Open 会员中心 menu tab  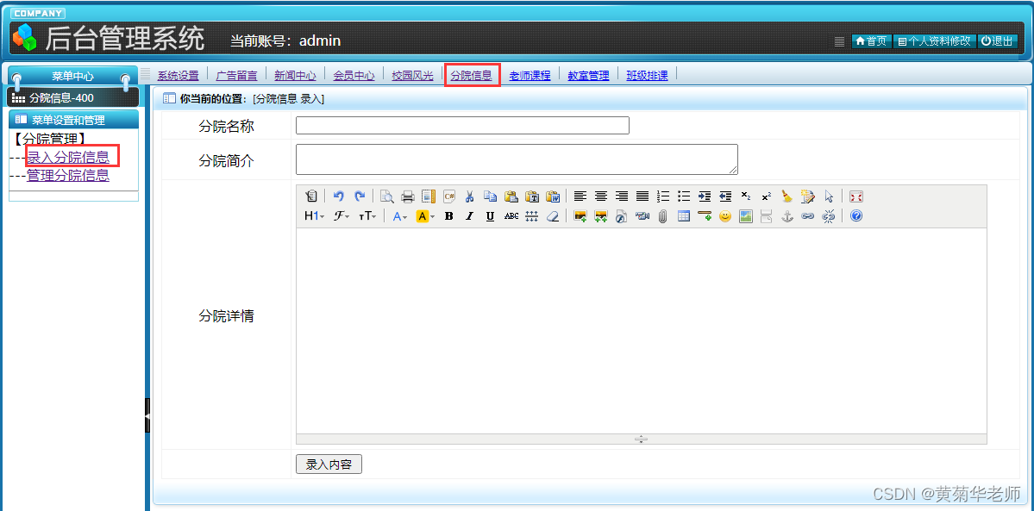(354, 75)
